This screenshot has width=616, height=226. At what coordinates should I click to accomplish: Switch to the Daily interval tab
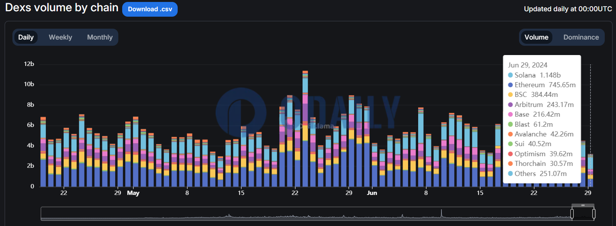26,37
